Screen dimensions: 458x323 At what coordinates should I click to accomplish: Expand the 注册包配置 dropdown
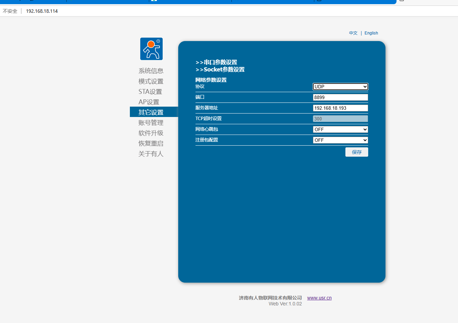[340, 140]
